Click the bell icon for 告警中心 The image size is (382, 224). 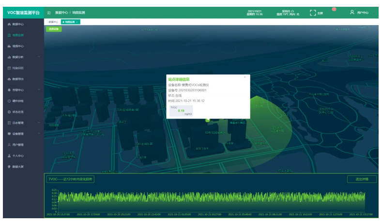pyautogui.click(x=9, y=90)
